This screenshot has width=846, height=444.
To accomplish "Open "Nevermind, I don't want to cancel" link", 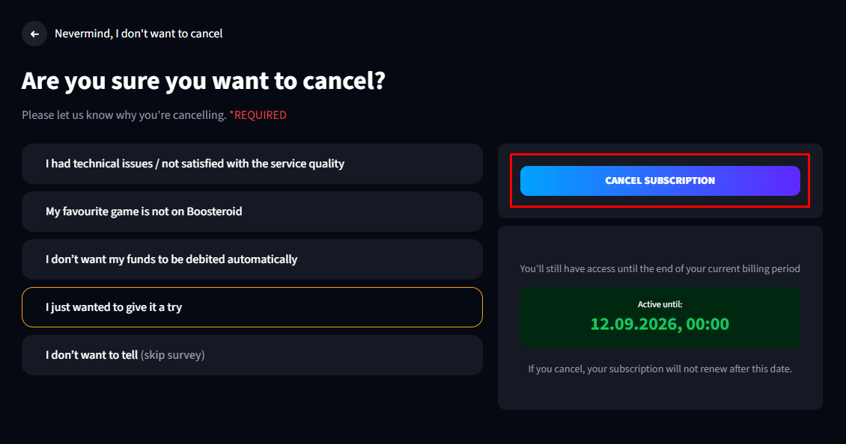I will point(139,34).
